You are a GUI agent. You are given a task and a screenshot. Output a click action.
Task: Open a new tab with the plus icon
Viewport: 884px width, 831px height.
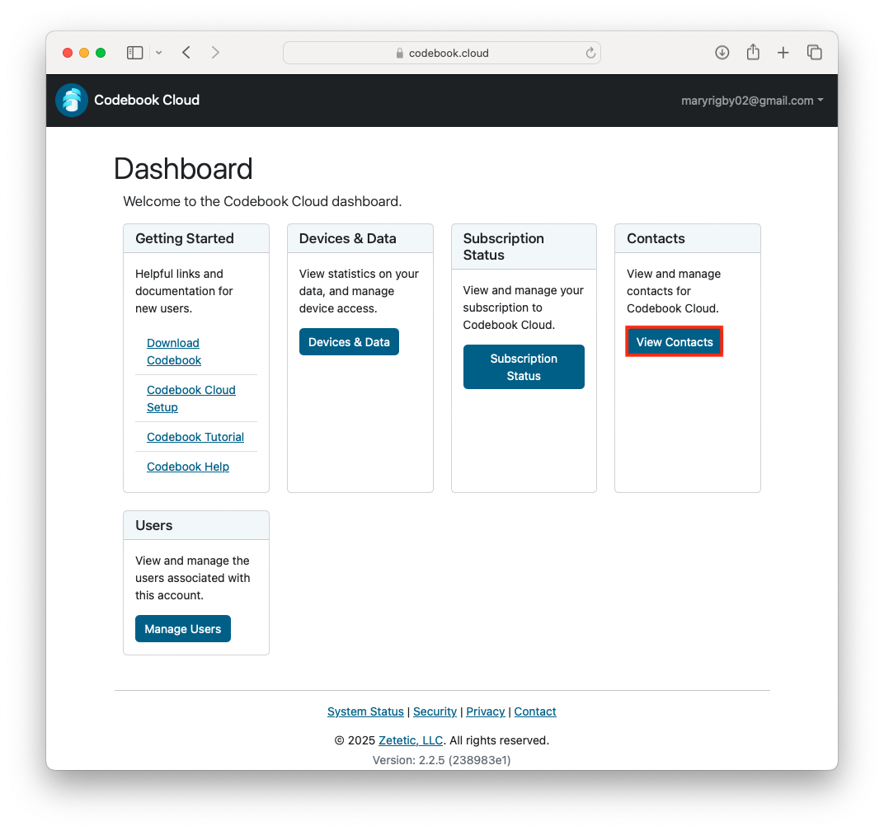tap(783, 52)
